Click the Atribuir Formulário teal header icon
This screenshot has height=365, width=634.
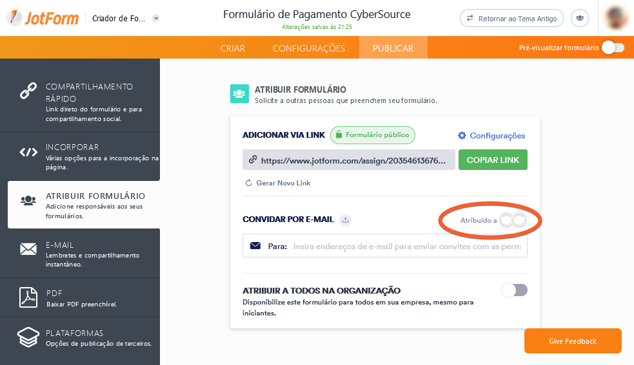click(x=239, y=94)
